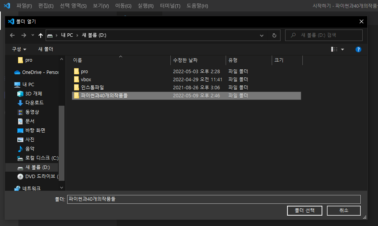The height and width of the screenshot is (226, 378).
Task: Open the 구성 dropdown menu
Action: [19, 49]
